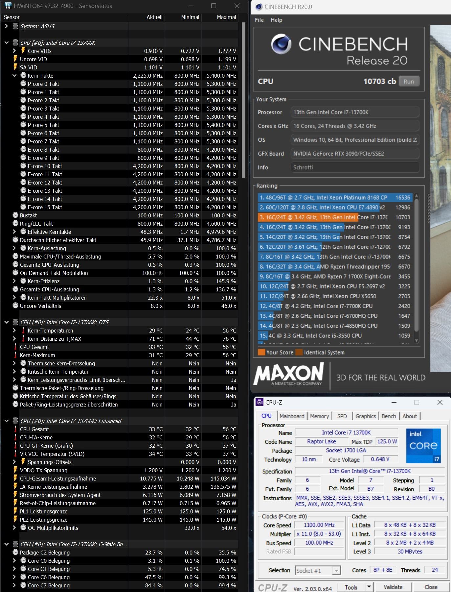
Task: Select the Durchschnittlicher effektiver Takt row
Action: click(x=120, y=240)
